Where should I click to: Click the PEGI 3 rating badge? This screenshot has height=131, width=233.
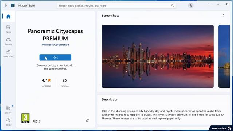tap(25, 118)
